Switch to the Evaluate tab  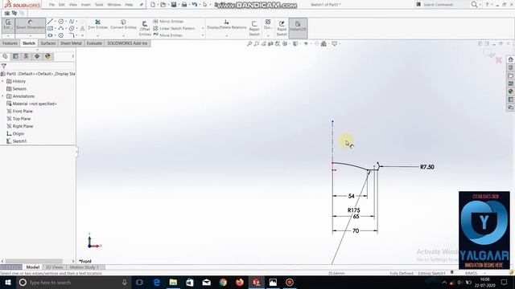point(94,43)
